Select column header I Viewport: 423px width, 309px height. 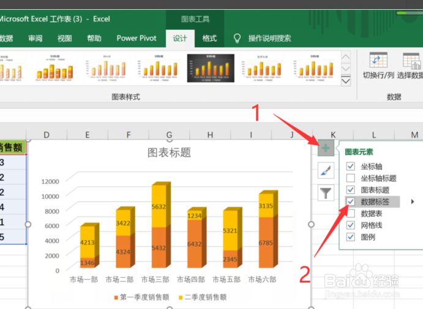tap(251, 135)
